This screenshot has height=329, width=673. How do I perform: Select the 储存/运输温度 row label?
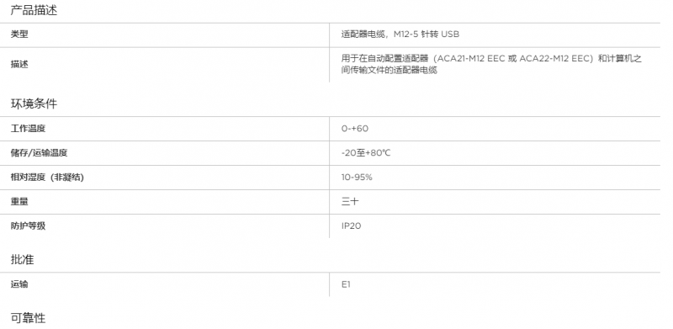39,153
